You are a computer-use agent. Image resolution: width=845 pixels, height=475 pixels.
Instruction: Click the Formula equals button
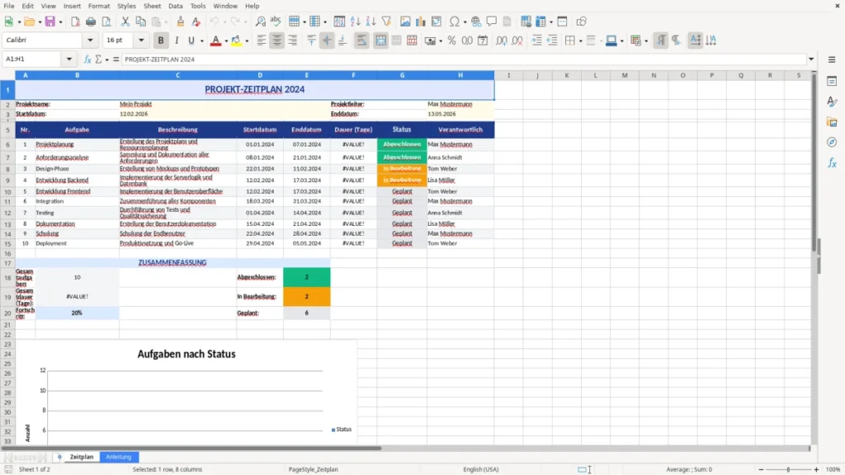pyautogui.click(x=116, y=59)
